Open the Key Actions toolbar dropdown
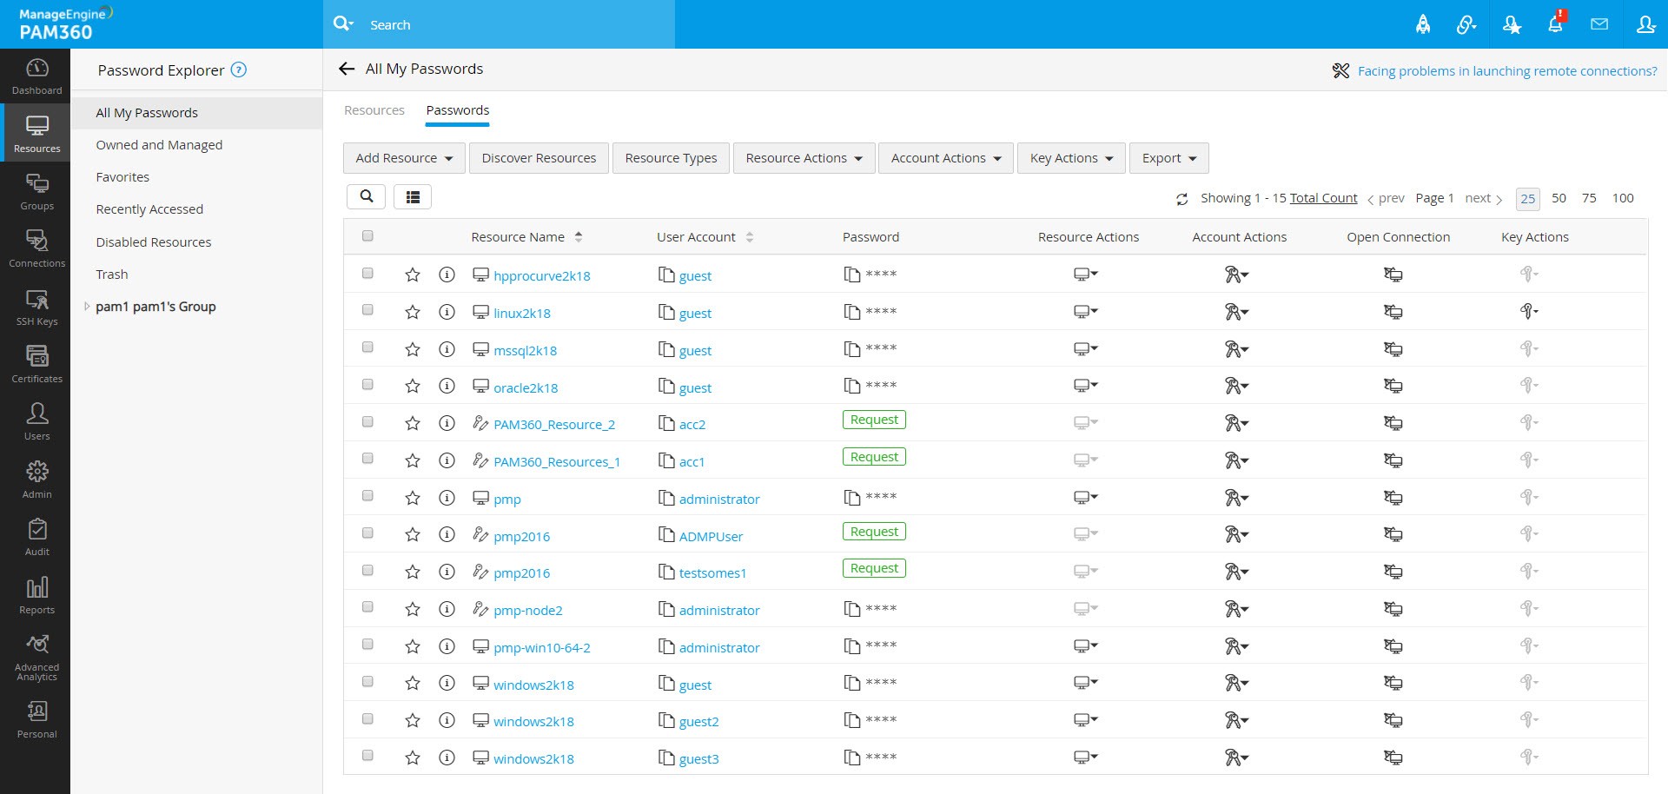 pos(1071,158)
